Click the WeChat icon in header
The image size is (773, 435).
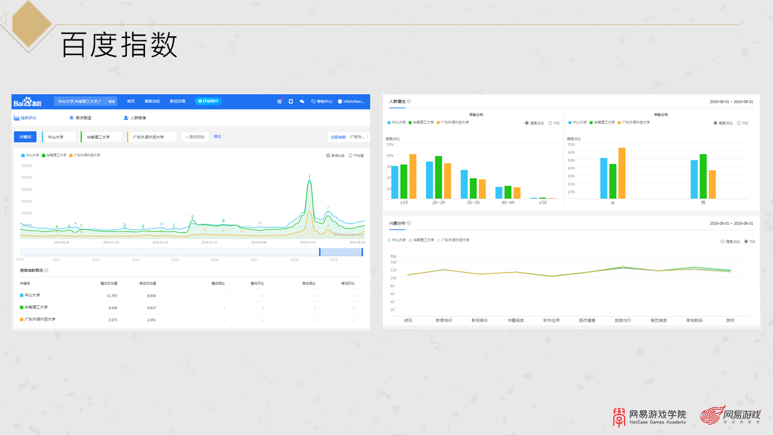302,101
